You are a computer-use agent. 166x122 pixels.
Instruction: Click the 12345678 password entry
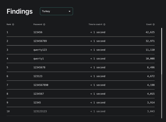click(x=39, y=67)
